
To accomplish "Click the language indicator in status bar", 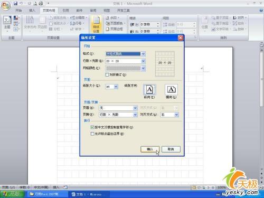I will (41, 187).
